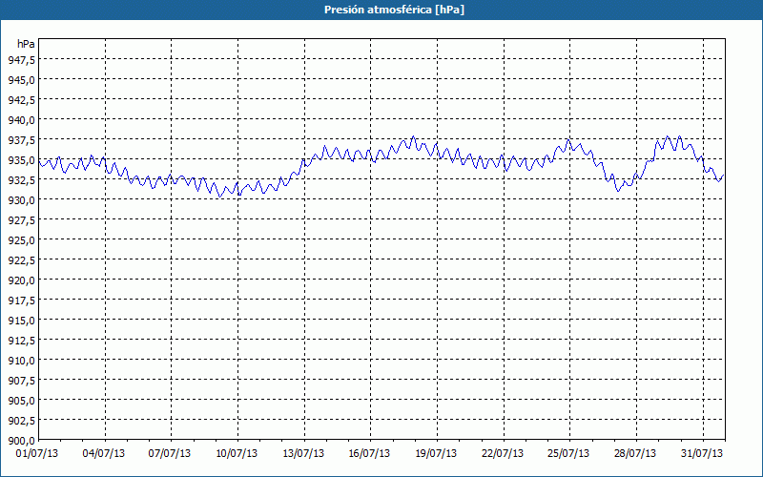
Task: Click the 25/07/13 date label
Action: point(568,453)
